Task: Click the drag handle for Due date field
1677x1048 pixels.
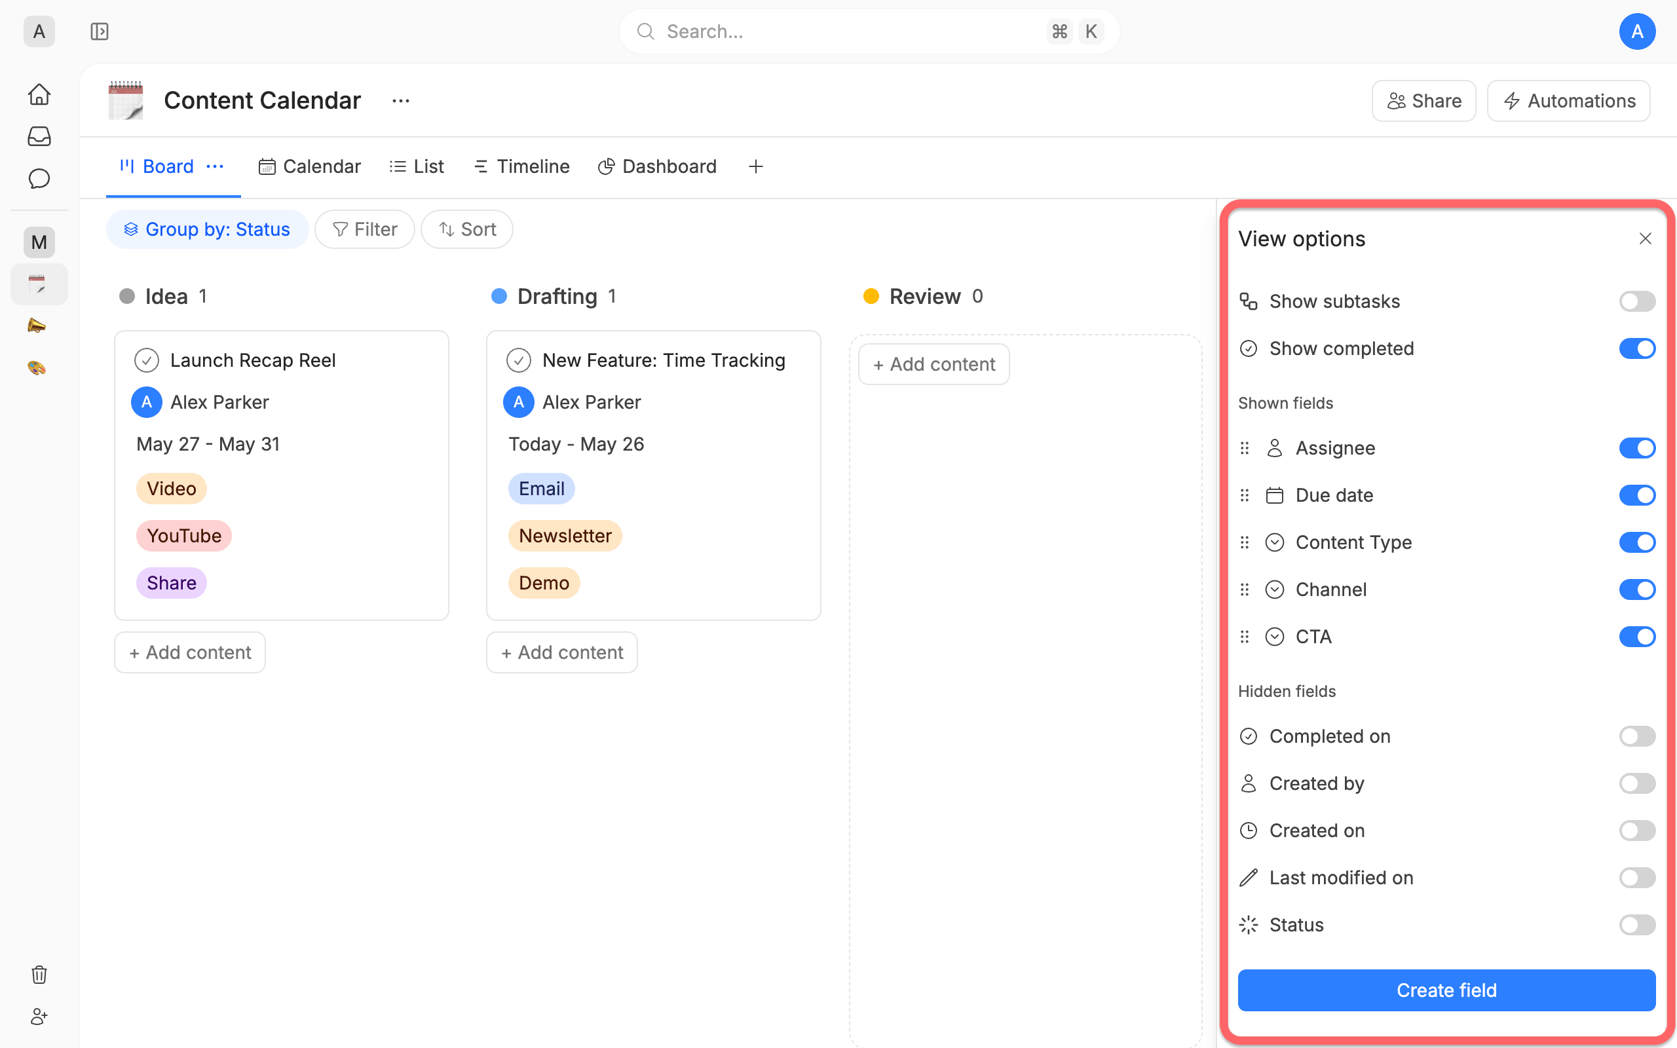Action: pyautogui.click(x=1245, y=496)
